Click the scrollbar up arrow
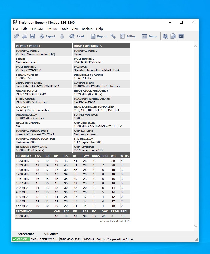 click(x=196, y=46)
